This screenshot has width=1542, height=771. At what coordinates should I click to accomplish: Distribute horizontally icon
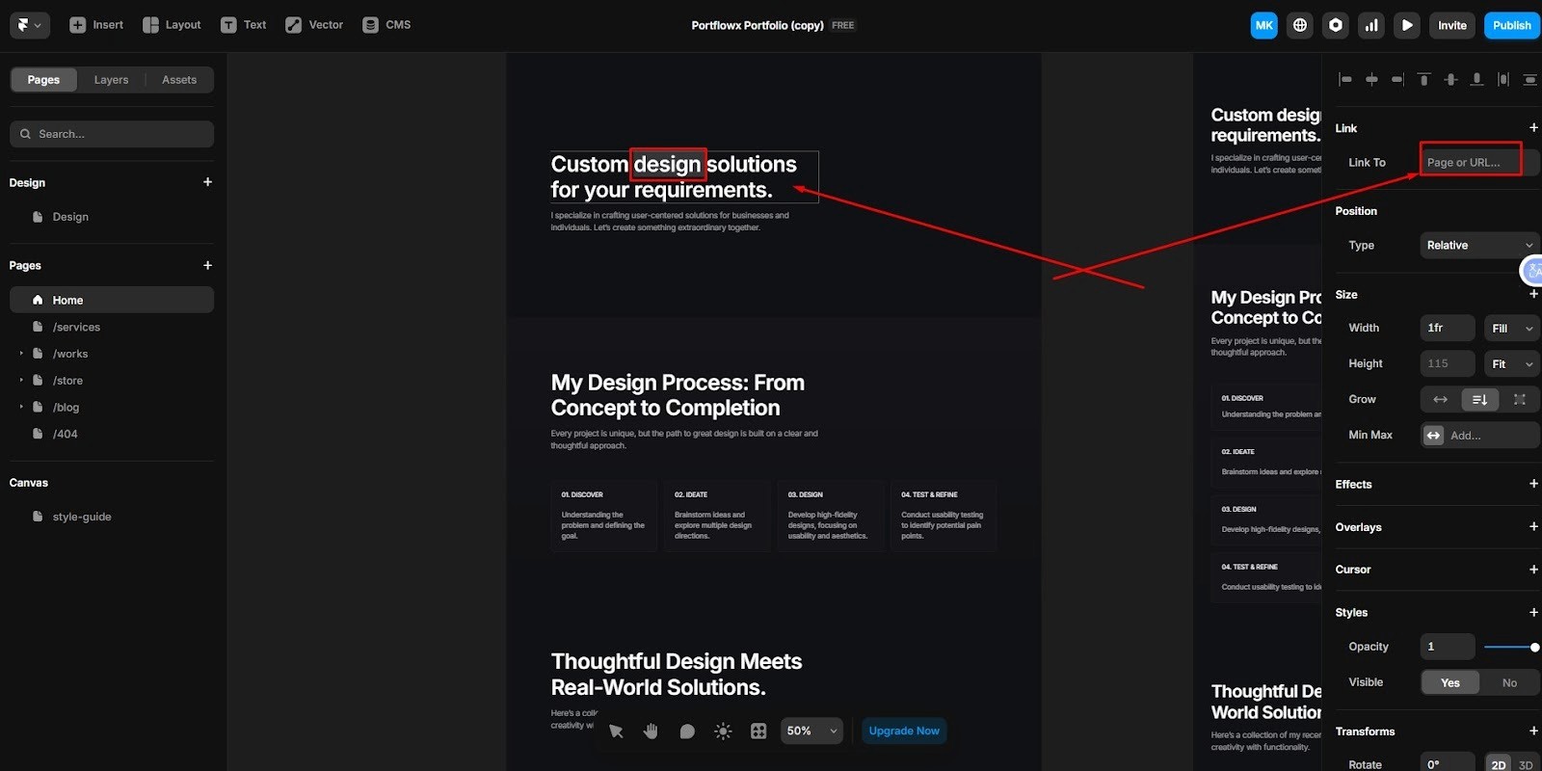click(1502, 79)
